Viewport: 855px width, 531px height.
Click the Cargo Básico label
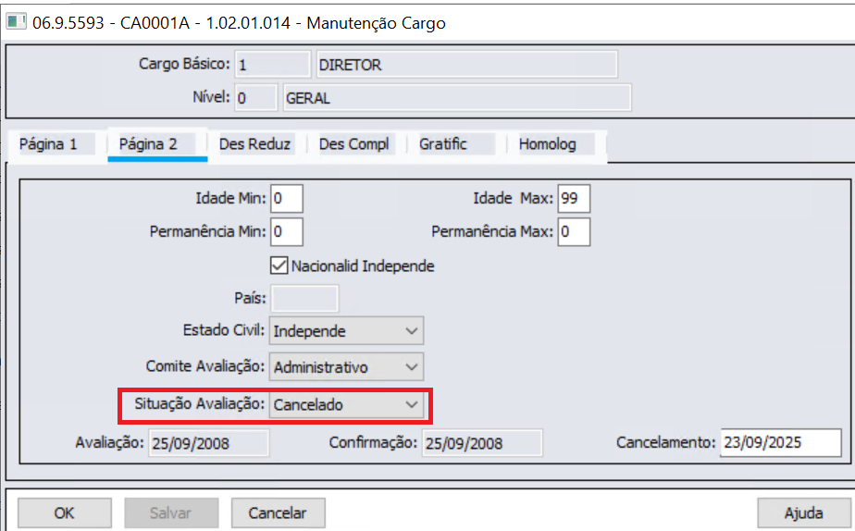[x=184, y=64]
